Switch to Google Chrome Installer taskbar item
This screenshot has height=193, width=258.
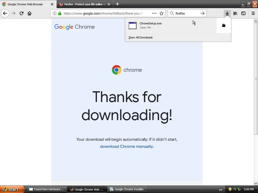click(x=127, y=189)
